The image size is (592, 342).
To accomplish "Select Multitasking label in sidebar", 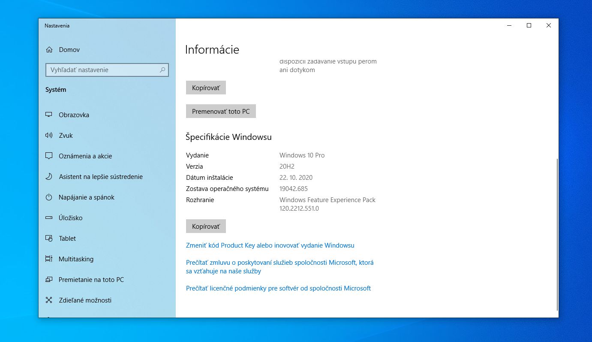I will (76, 259).
